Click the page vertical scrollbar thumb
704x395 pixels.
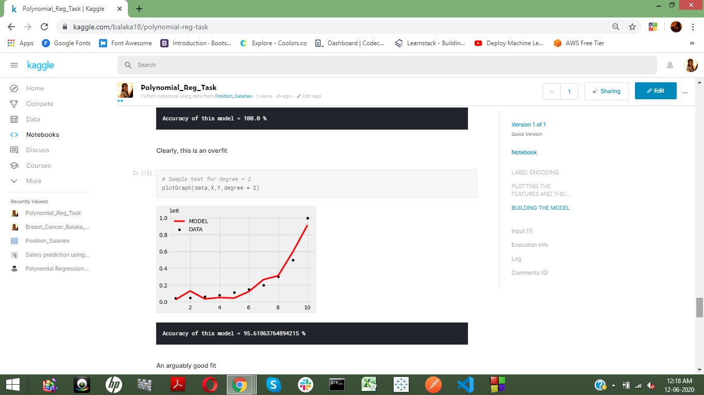tap(699, 308)
